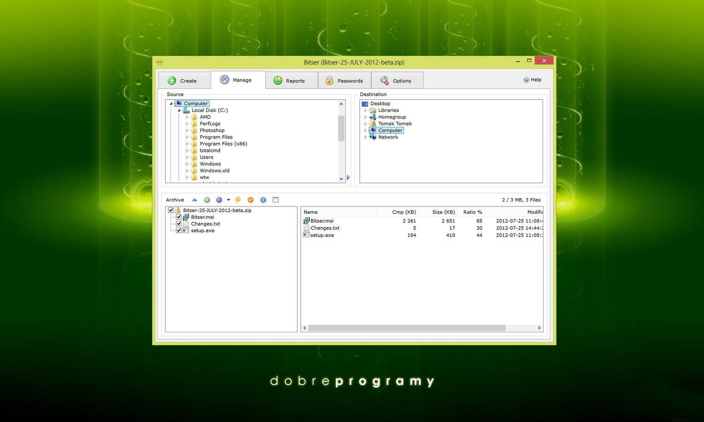Select the wtw folder
This screenshot has width=704, height=422.
(204, 177)
